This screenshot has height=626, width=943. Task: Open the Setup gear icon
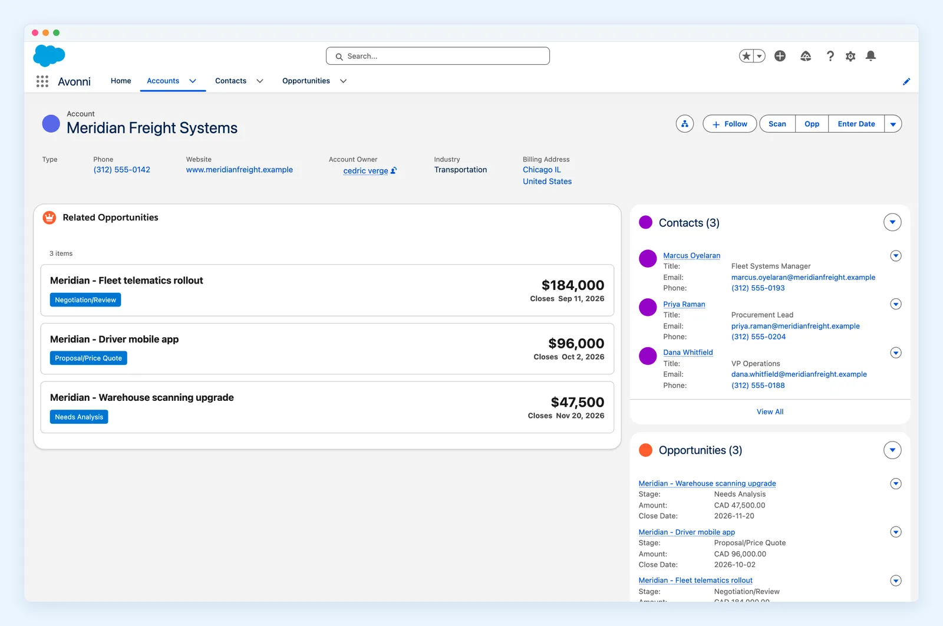coord(850,56)
